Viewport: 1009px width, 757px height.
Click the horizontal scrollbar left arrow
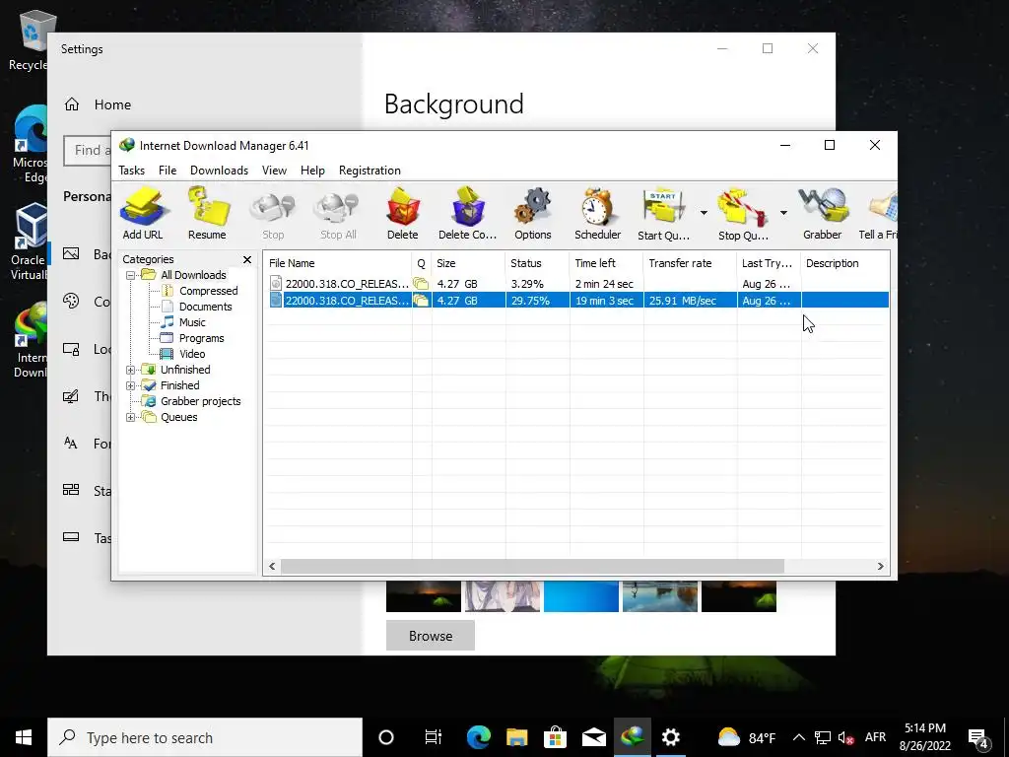[272, 567]
